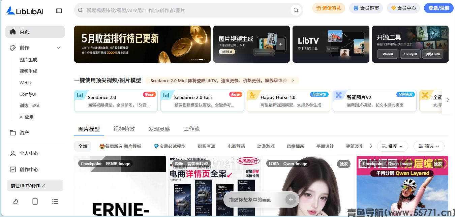The width and height of the screenshot is (455, 217).
Task: Open the sidebar ComfyUI entry
Action: [x=28, y=94]
